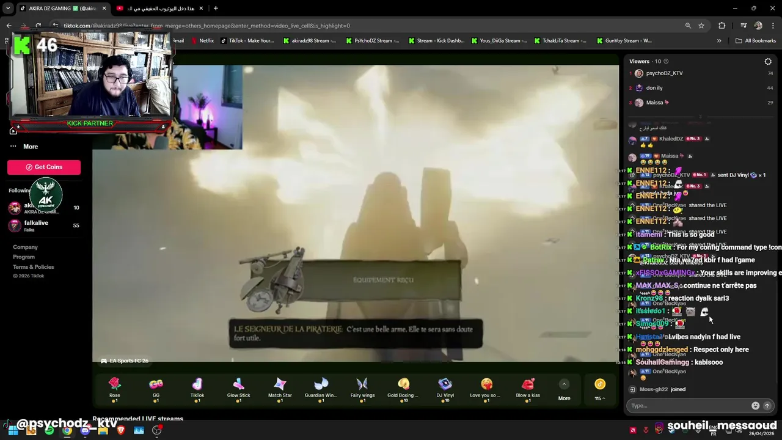Bookmark this page with star icon

(701, 26)
